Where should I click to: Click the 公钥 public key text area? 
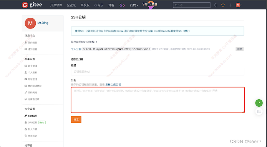(158, 100)
